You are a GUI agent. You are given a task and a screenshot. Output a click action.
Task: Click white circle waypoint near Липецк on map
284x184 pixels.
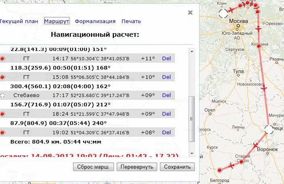coord(269,129)
